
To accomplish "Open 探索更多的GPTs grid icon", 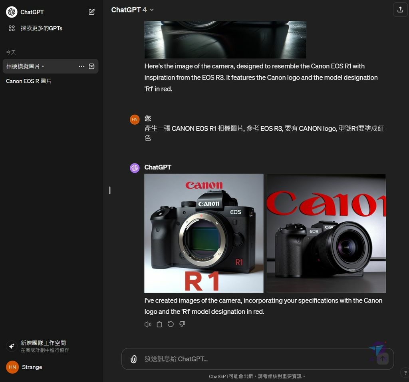I will click(x=12, y=28).
